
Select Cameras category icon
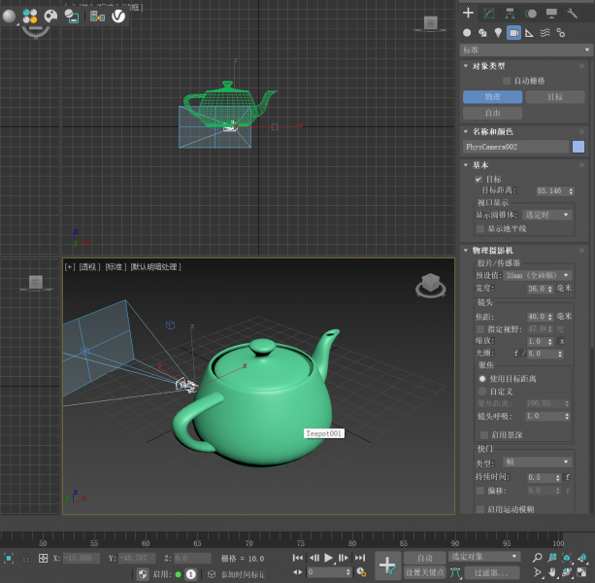point(513,33)
